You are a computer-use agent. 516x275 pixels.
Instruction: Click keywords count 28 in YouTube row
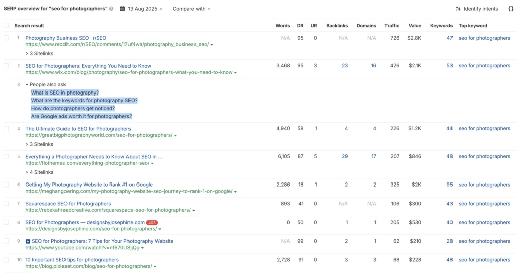point(449,241)
